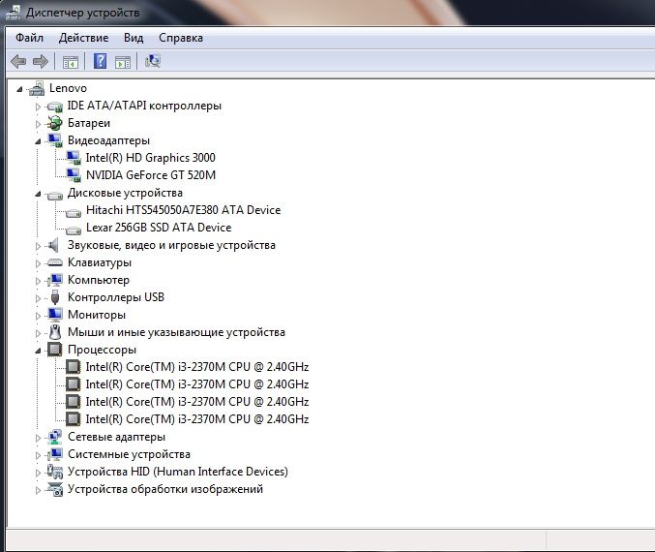Select Hitachi HTS545050A7E380 ATA Device

coord(184,210)
